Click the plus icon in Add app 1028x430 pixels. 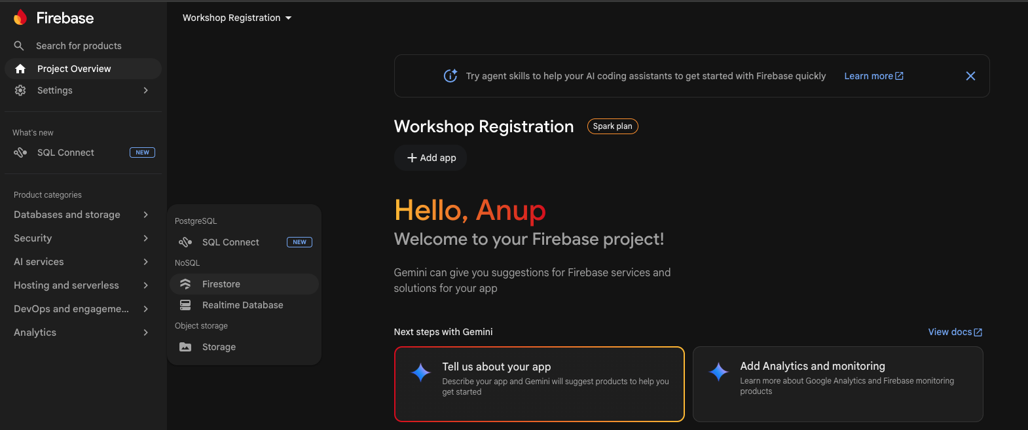pyautogui.click(x=412, y=158)
